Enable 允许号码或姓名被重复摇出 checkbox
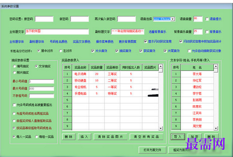 pos(14,105)
